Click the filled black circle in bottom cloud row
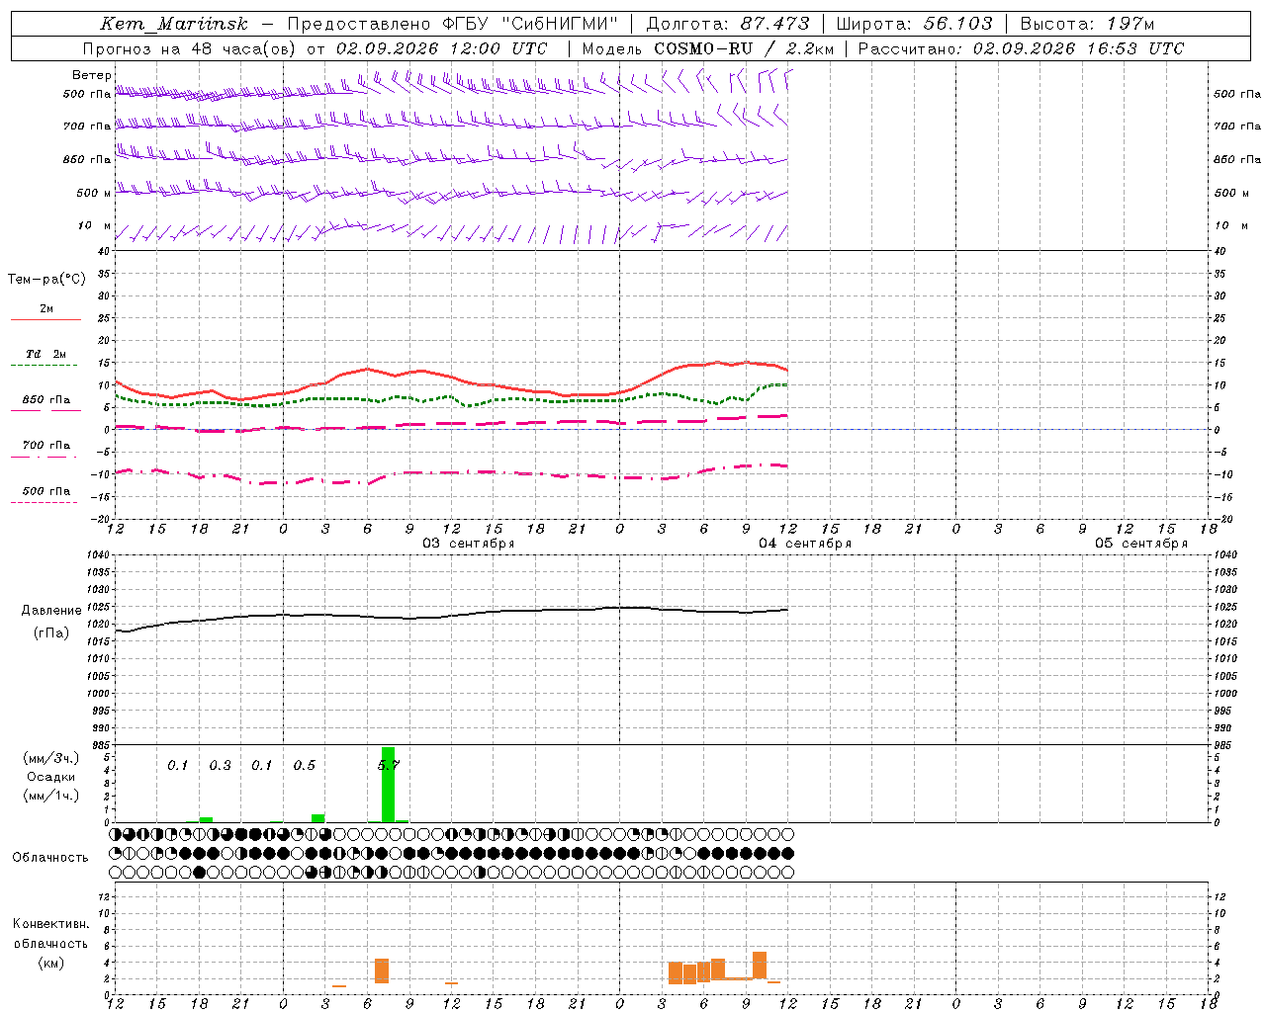Screen dimensions: 1266x1012 [199, 873]
